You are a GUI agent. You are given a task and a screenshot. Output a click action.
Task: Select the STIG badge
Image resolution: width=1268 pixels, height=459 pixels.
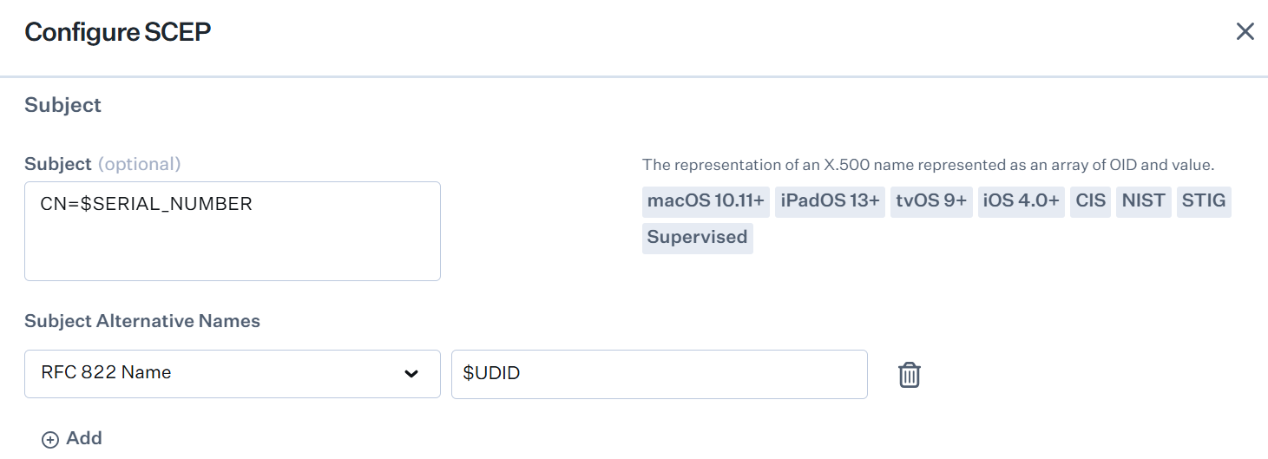pyautogui.click(x=1204, y=201)
